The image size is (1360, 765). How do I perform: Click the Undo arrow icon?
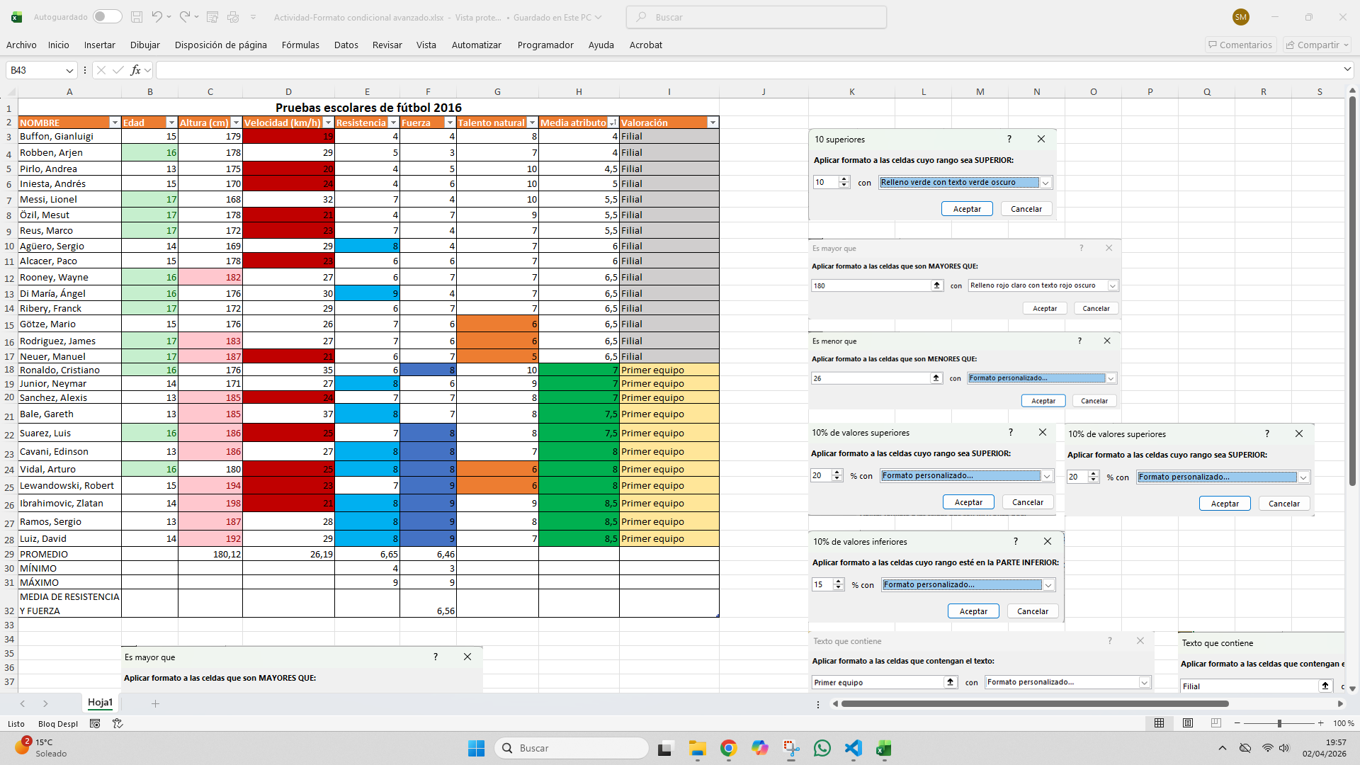pos(157,17)
